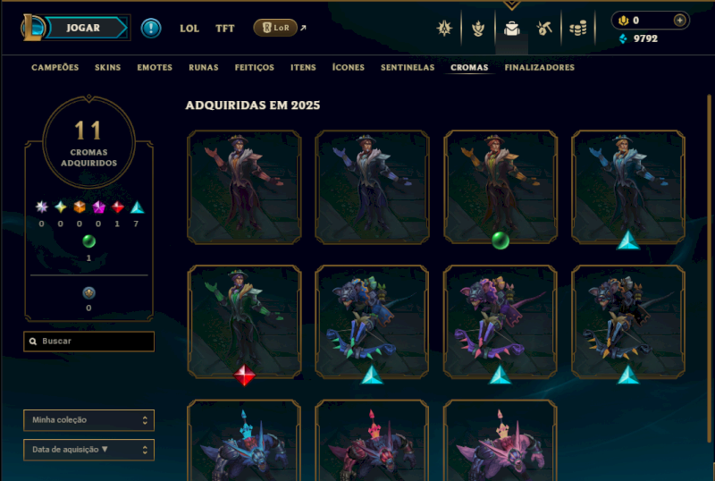Click the League logo emblem
Viewport: 715px width, 481px height.
coord(32,28)
